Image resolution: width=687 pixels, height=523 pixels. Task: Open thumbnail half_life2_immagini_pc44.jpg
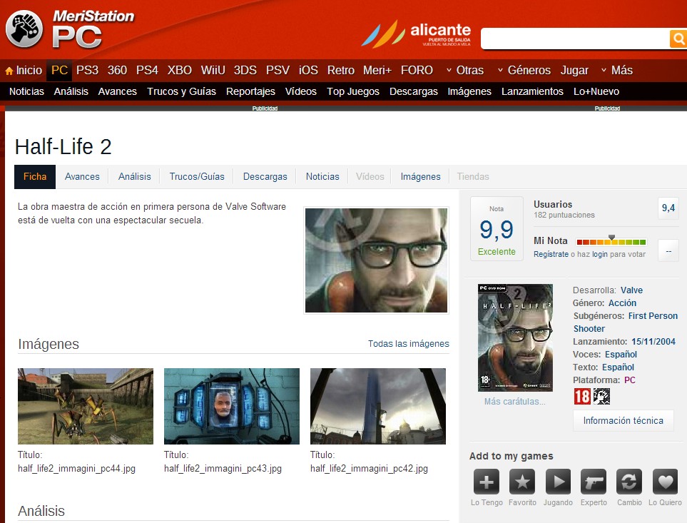point(86,406)
